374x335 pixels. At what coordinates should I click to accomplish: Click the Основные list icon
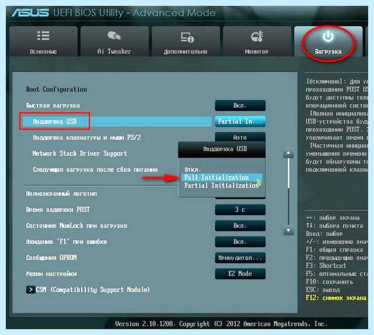[x=44, y=36]
